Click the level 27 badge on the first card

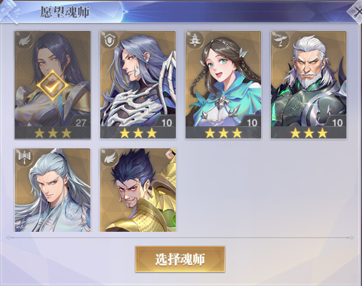point(81,123)
